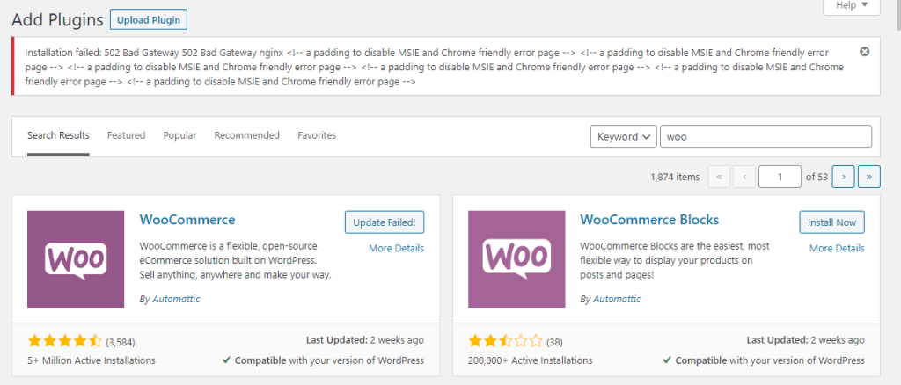
Task: Open the Favorites tab
Action: (317, 135)
